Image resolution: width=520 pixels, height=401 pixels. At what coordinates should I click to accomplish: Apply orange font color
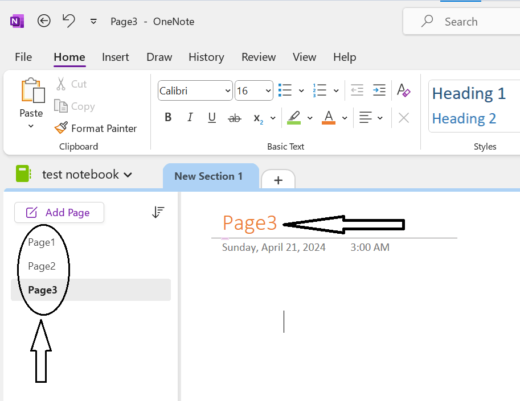329,118
